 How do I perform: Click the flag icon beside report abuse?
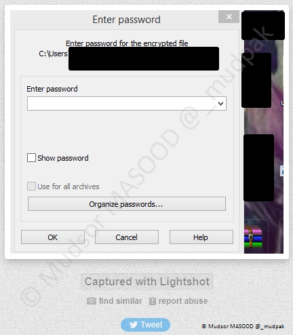point(153,301)
